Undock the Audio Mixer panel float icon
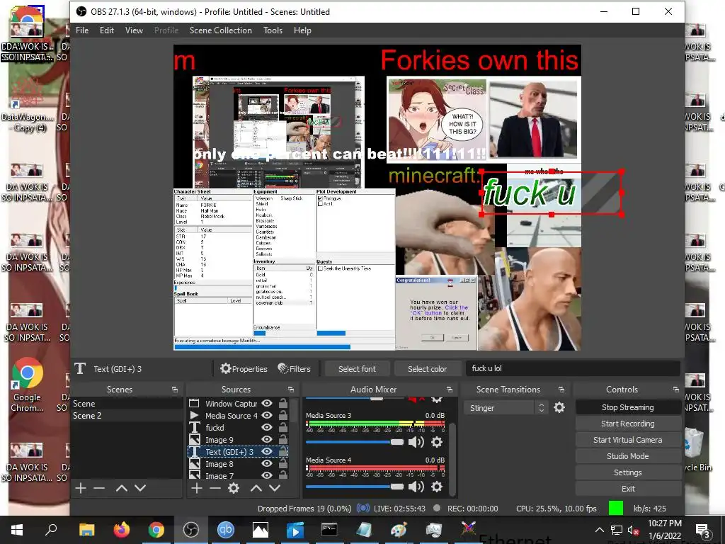The image size is (725, 544). (x=449, y=390)
